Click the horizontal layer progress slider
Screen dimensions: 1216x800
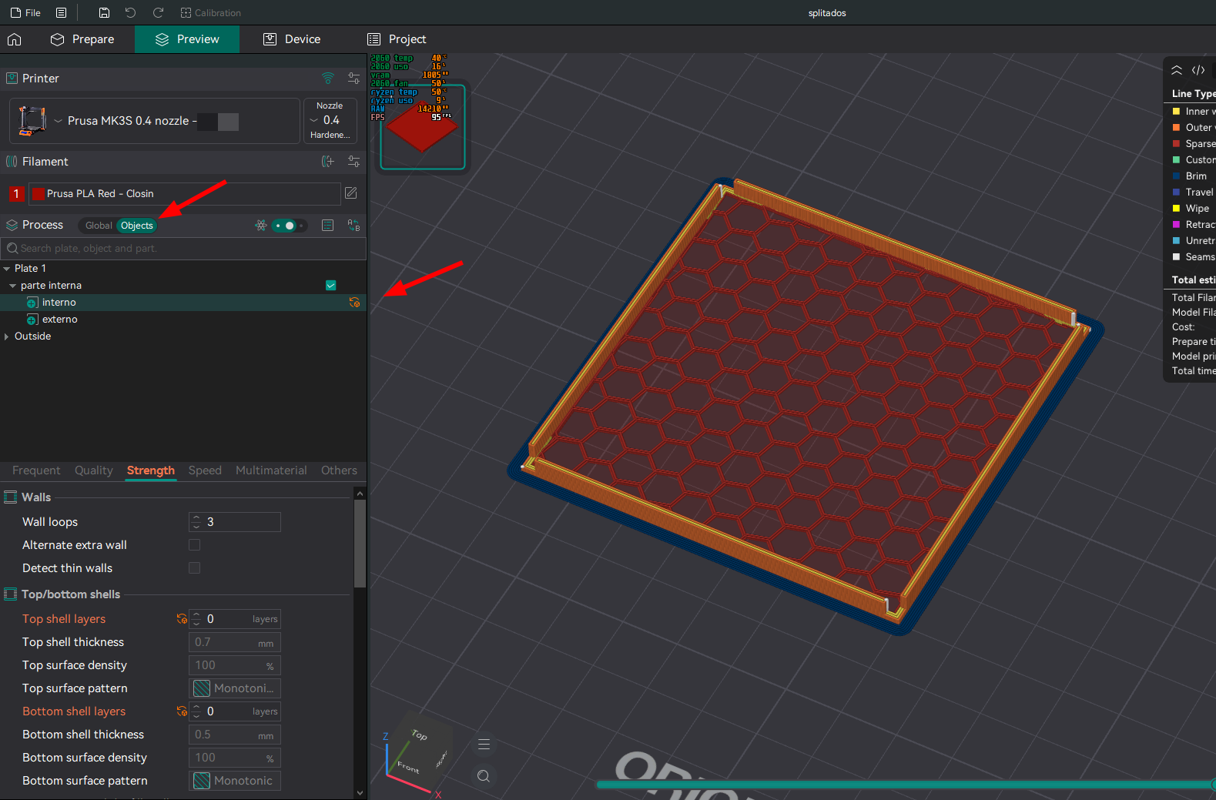[906, 785]
